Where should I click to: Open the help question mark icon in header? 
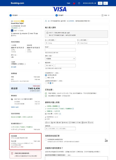pyautogui.click(x=79, y=3)
